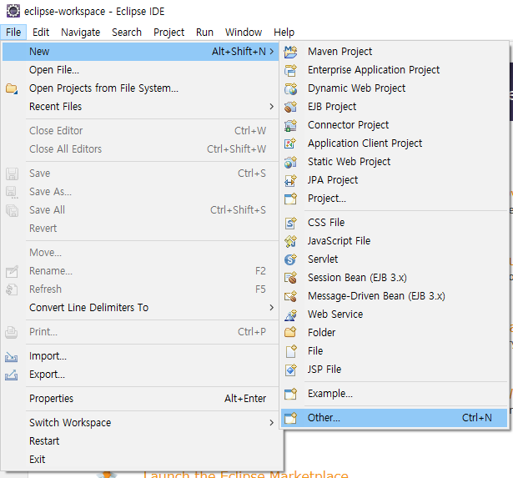Select Application Client Project entry
513x478 pixels.
(394, 143)
